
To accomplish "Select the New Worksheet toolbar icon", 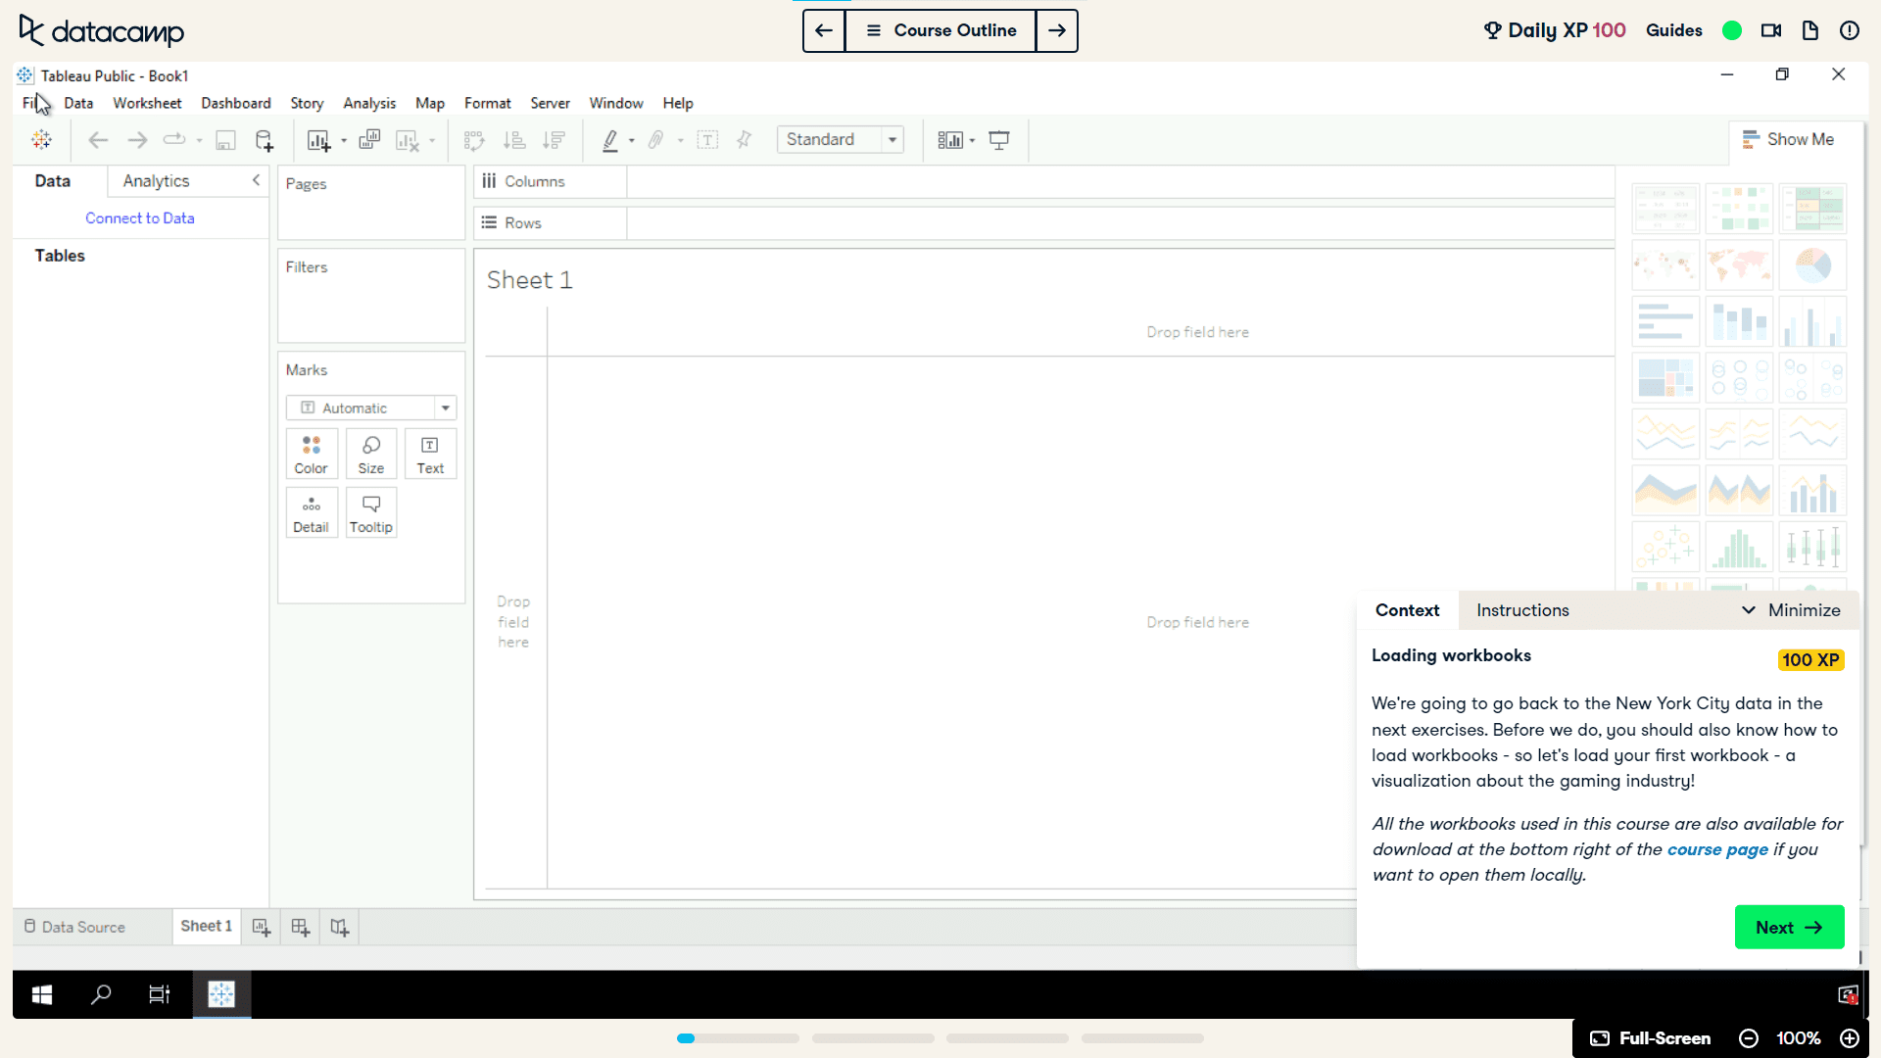I will [x=319, y=140].
